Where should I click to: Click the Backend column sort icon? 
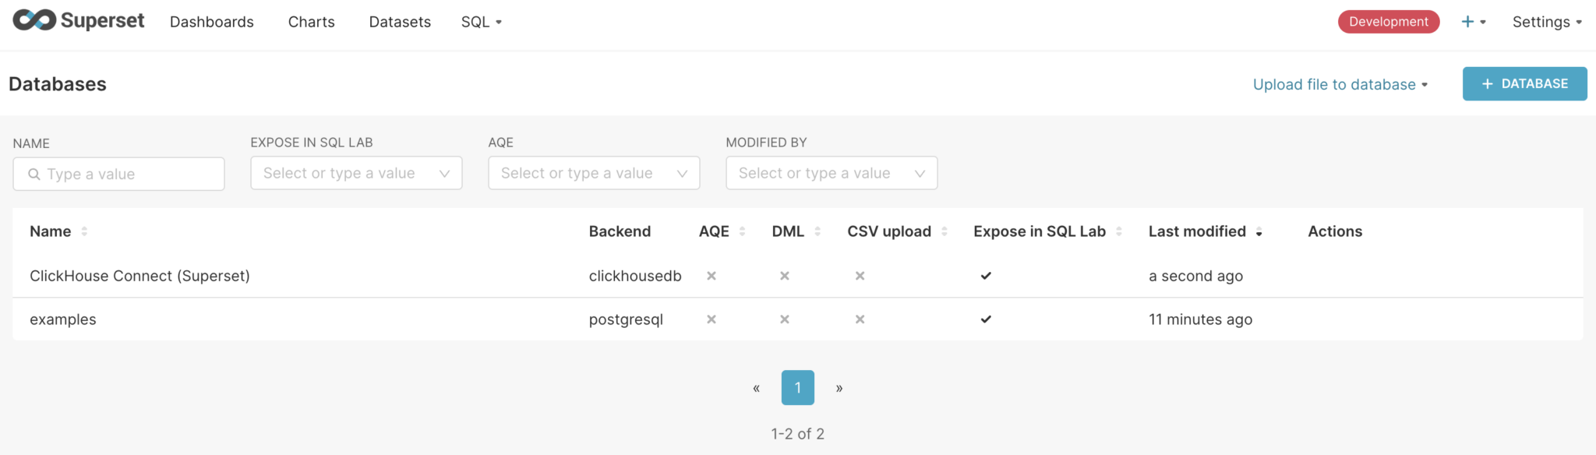click(x=663, y=231)
